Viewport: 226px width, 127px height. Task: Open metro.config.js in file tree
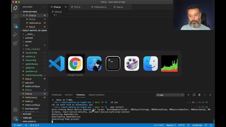(32, 105)
